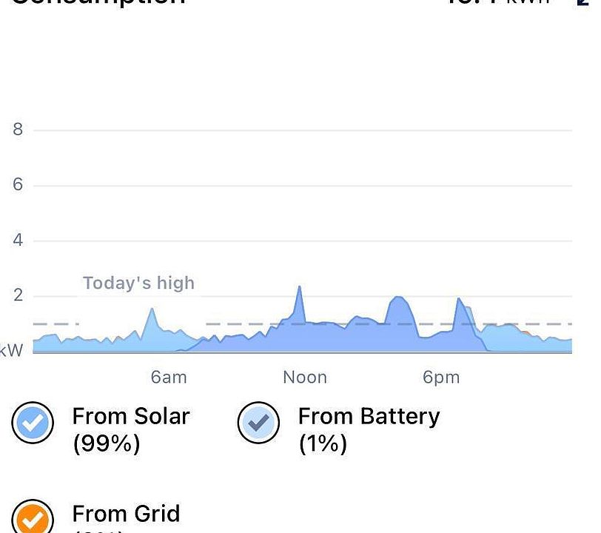Click the 4 value on y-axis
601x533 pixels.
point(18,241)
